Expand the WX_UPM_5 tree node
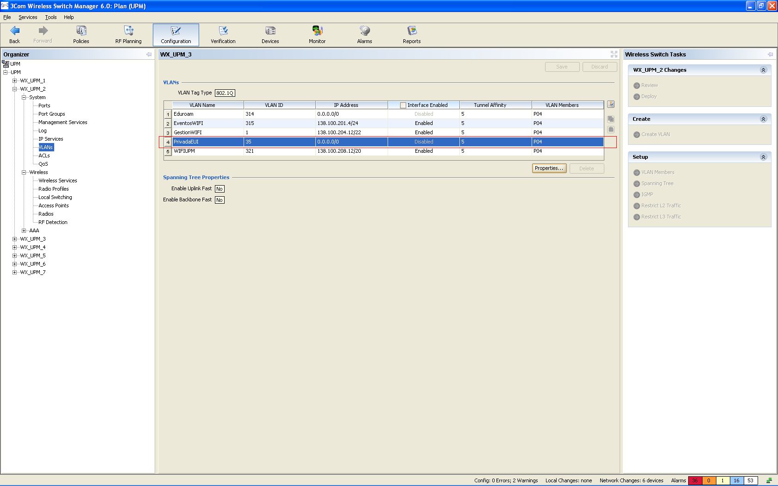The image size is (778, 486). [x=14, y=255]
